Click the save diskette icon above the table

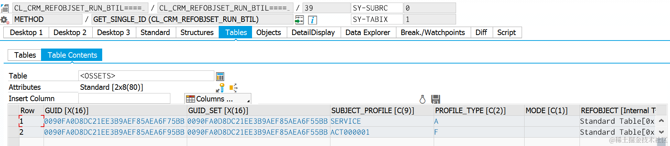pyautogui.click(x=436, y=99)
